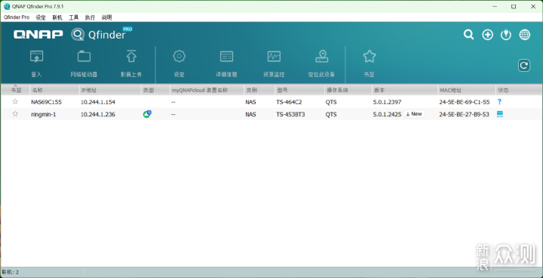The image size is (543, 278).
Task: Click model TS-464C2
Action: click(x=289, y=102)
